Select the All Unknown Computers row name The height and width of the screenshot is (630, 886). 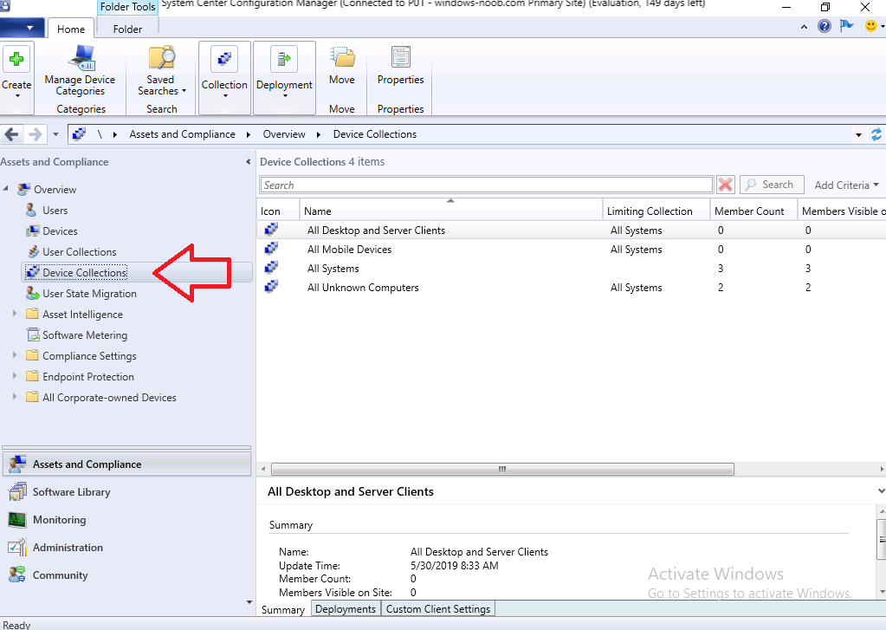click(x=363, y=288)
